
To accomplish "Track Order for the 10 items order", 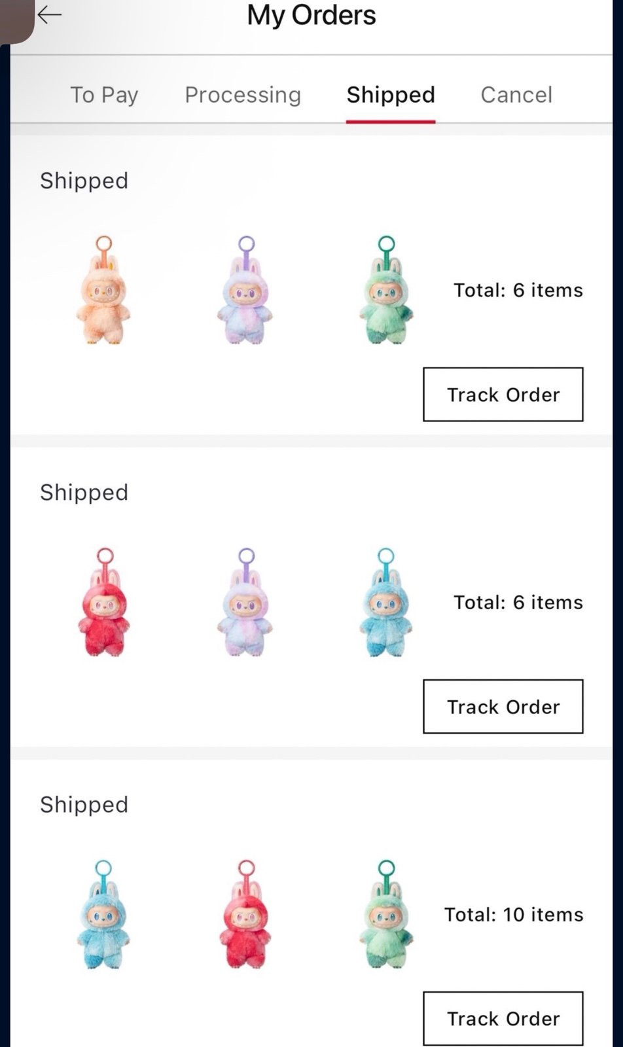I will point(503,1019).
